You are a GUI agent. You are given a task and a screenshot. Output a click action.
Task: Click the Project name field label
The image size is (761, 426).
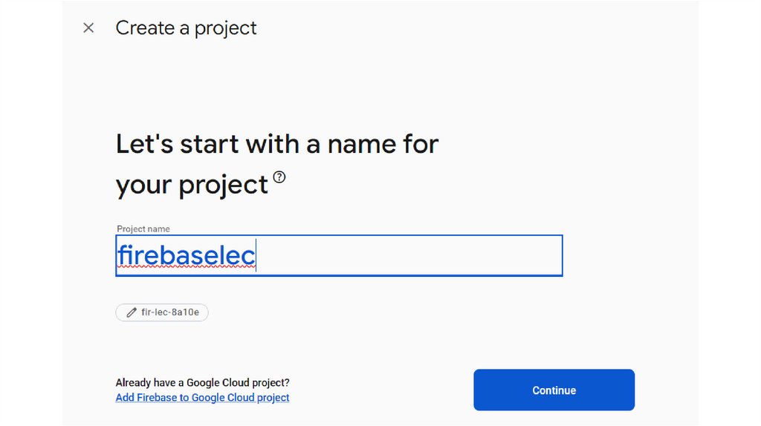[143, 229]
